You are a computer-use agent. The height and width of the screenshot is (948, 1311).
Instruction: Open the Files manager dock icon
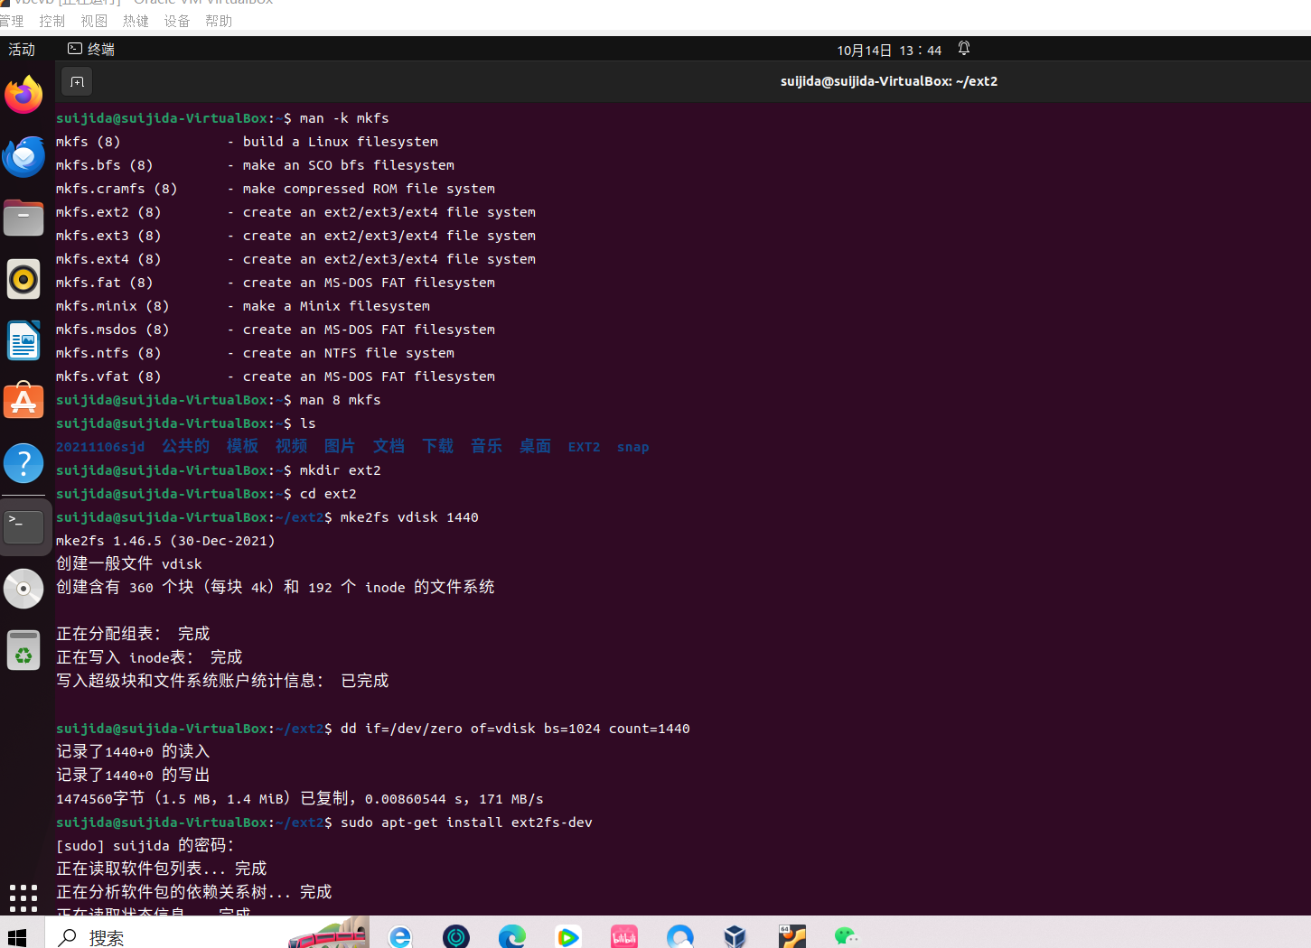23,218
